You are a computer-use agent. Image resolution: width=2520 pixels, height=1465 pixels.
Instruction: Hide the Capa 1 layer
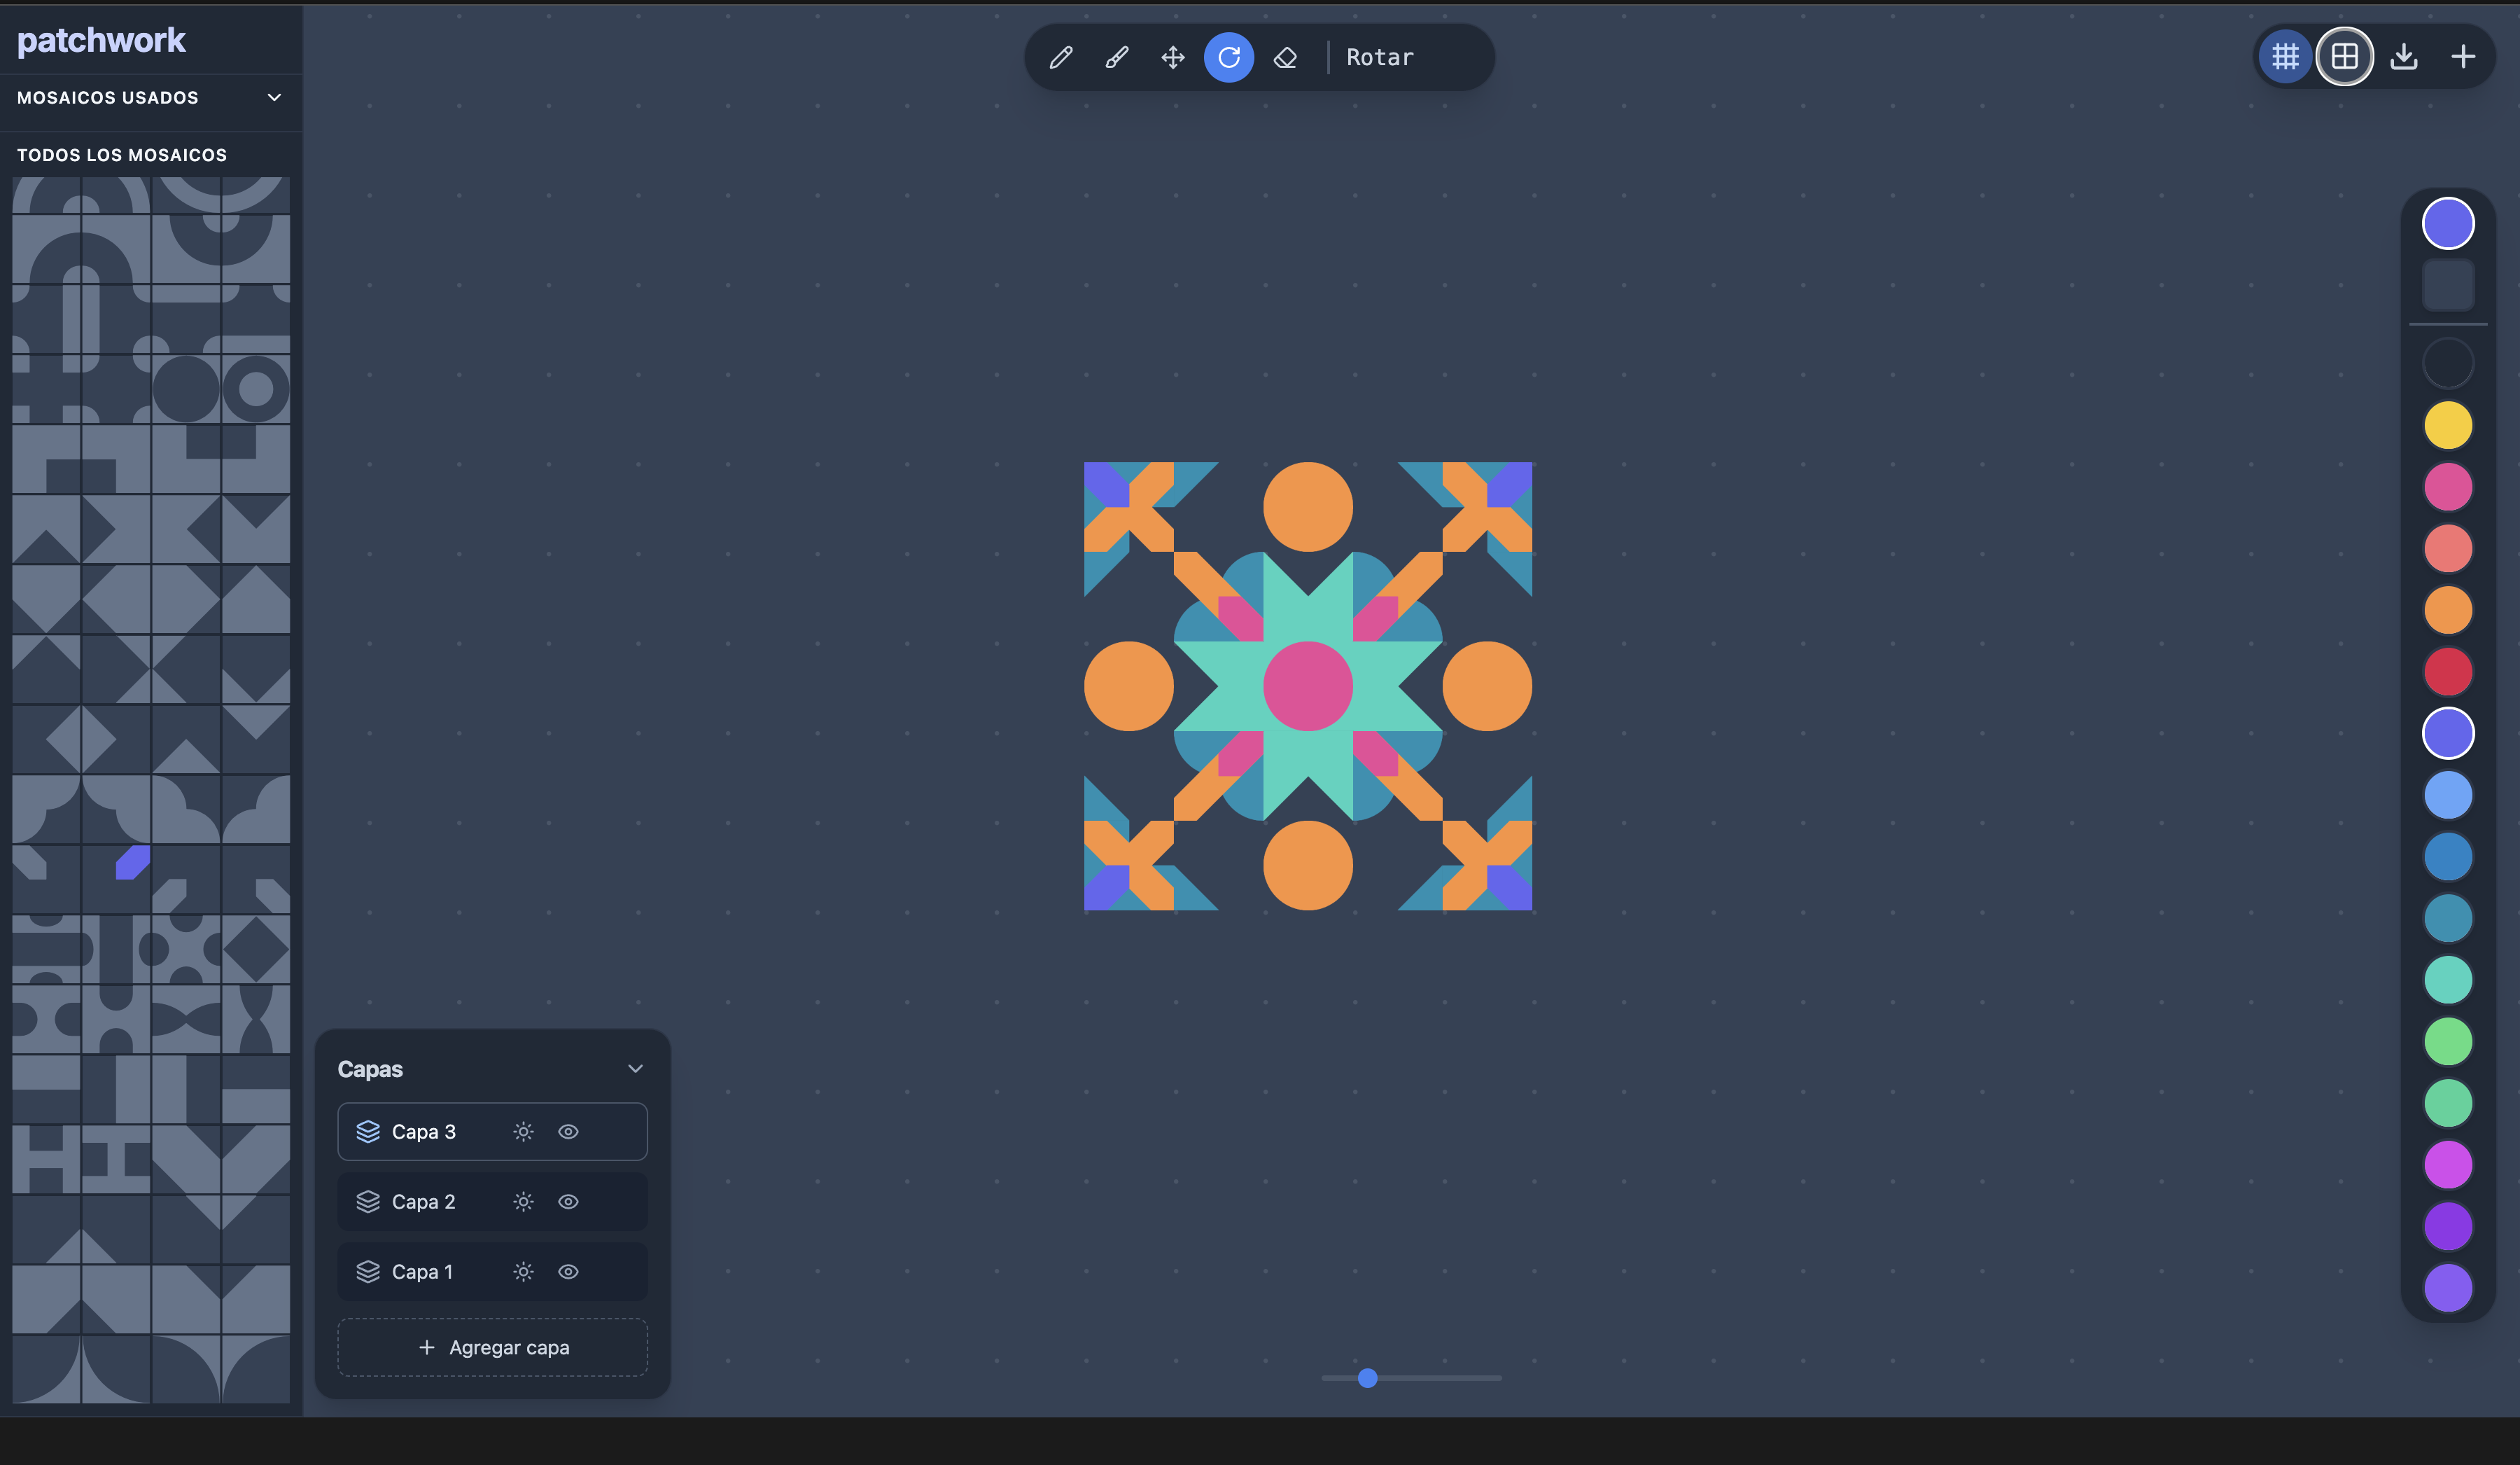[568, 1272]
